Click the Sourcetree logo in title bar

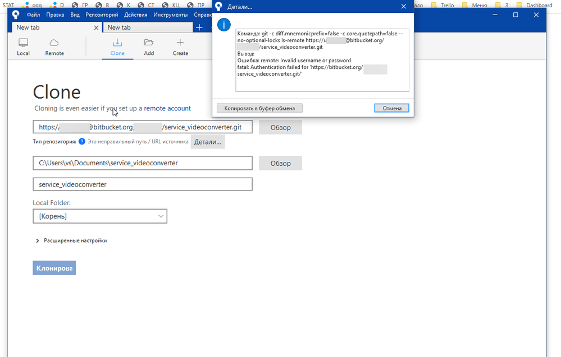coord(15,15)
